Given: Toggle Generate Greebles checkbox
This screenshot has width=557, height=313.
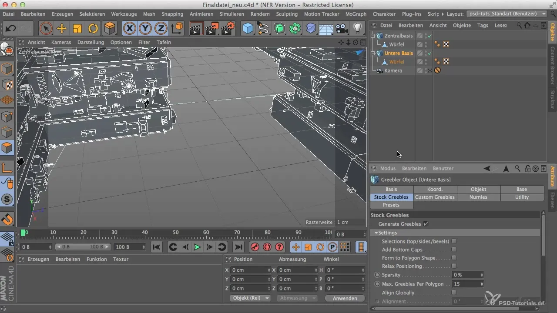Looking at the screenshot, I should [x=426, y=224].
